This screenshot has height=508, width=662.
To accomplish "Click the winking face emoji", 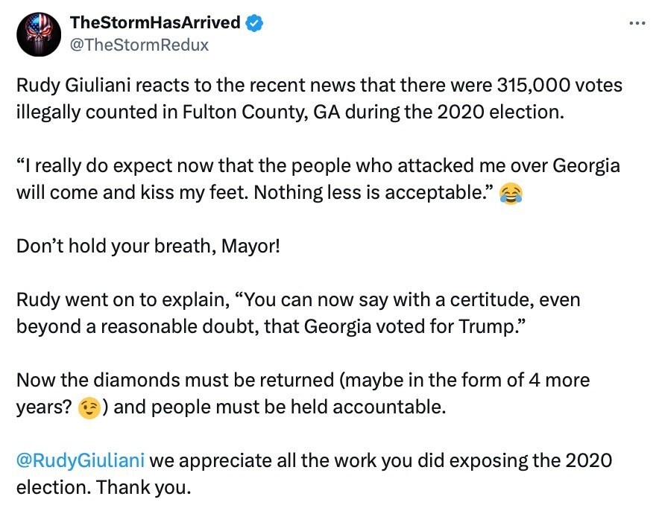I will pyautogui.click(x=88, y=410).
